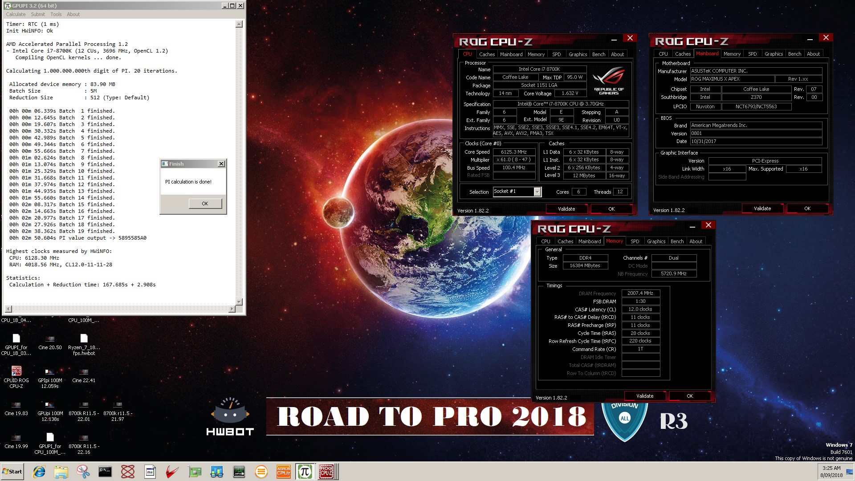Click GPUPI horizontal scrollbar right arrow
The width and height of the screenshot is (855, 481).
(232, 309)
